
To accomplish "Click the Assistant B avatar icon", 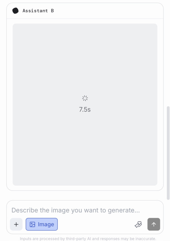I will 16,11.
